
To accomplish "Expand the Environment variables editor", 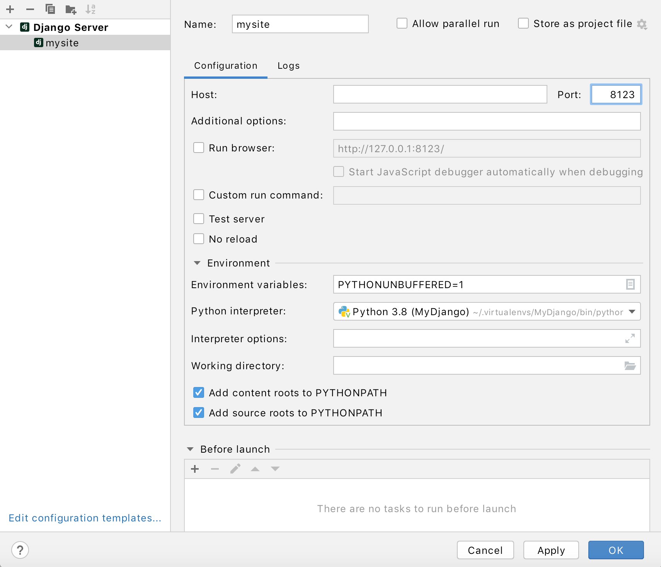I will pyautogui.click(x=630, y=284).
